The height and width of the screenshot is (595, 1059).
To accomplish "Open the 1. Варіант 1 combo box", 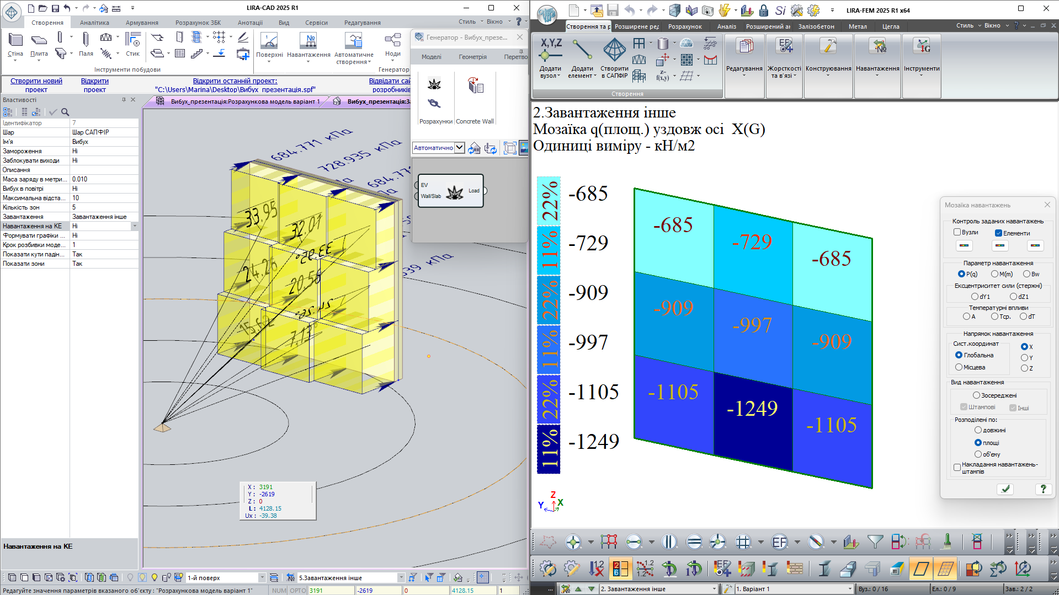I will [x=849, y=589].
